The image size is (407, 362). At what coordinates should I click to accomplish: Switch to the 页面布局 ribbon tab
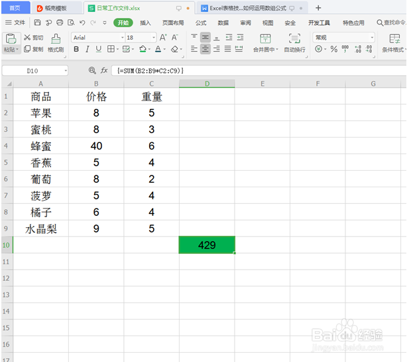click(173, 23)
